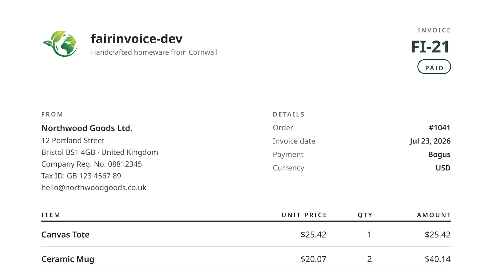Click the Handcrafted homeware from Cornwall tagline
The image size is (492, 276).
point(154,52)
